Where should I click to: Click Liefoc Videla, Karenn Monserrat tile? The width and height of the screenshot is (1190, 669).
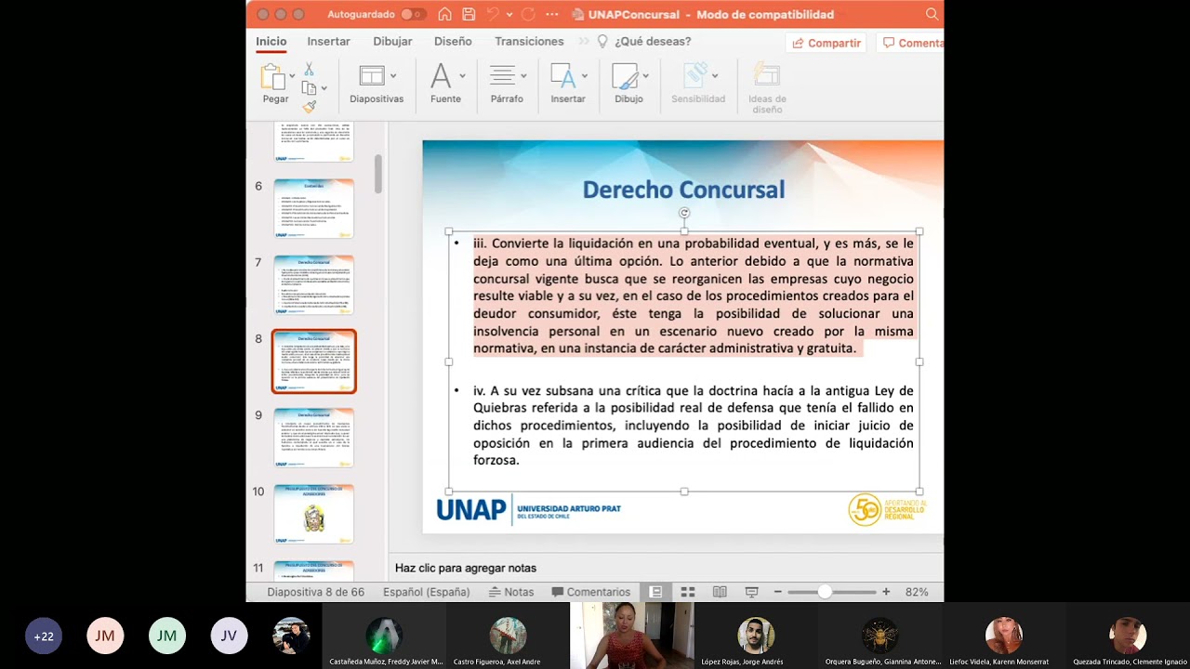click(x=1004, y=636)
